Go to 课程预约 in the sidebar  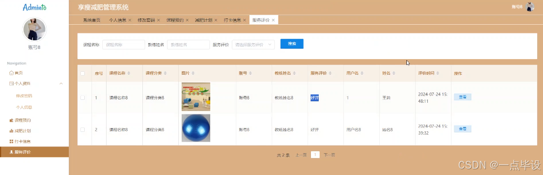pyautogui.click(x=20, y=120)
